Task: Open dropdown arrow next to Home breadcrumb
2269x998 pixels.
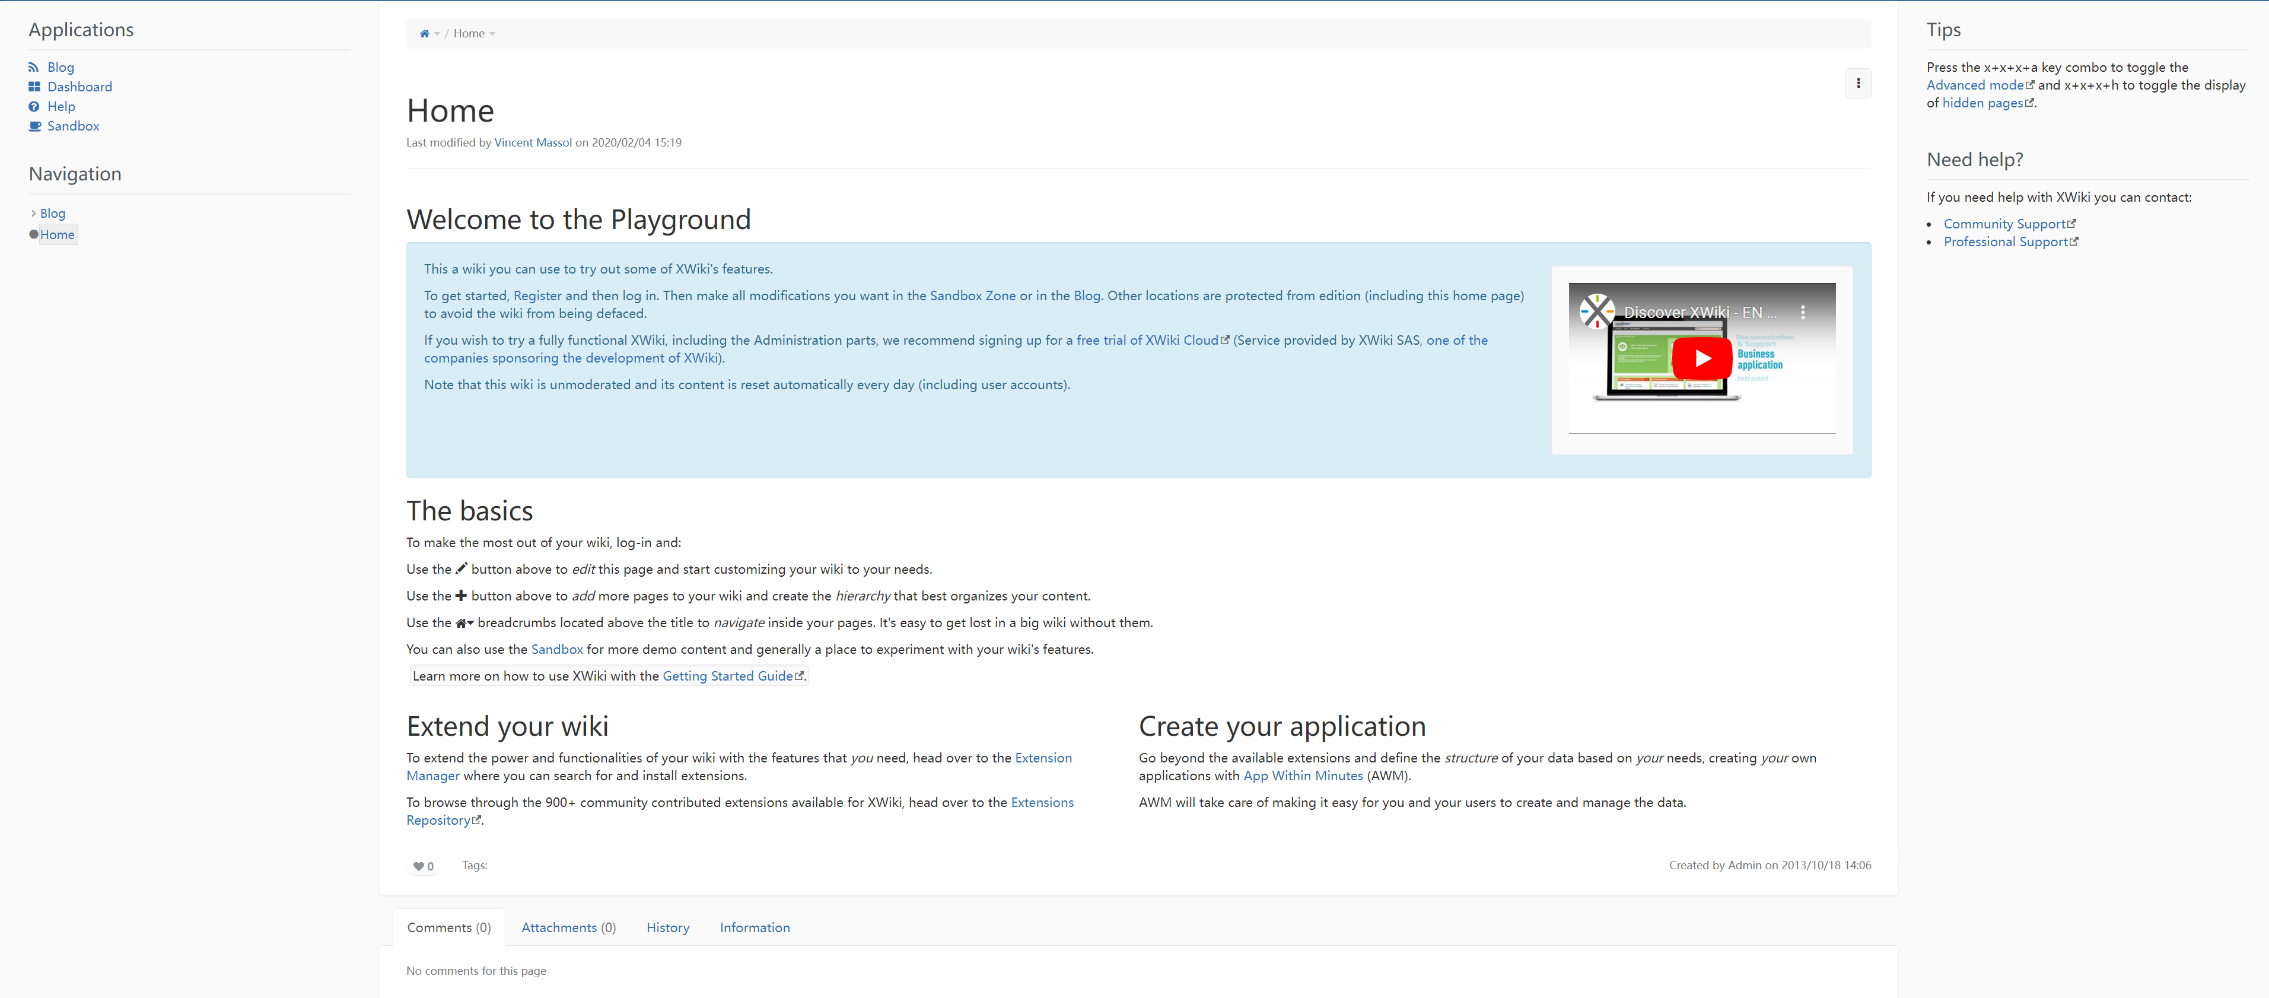Action: pos(492,34)
